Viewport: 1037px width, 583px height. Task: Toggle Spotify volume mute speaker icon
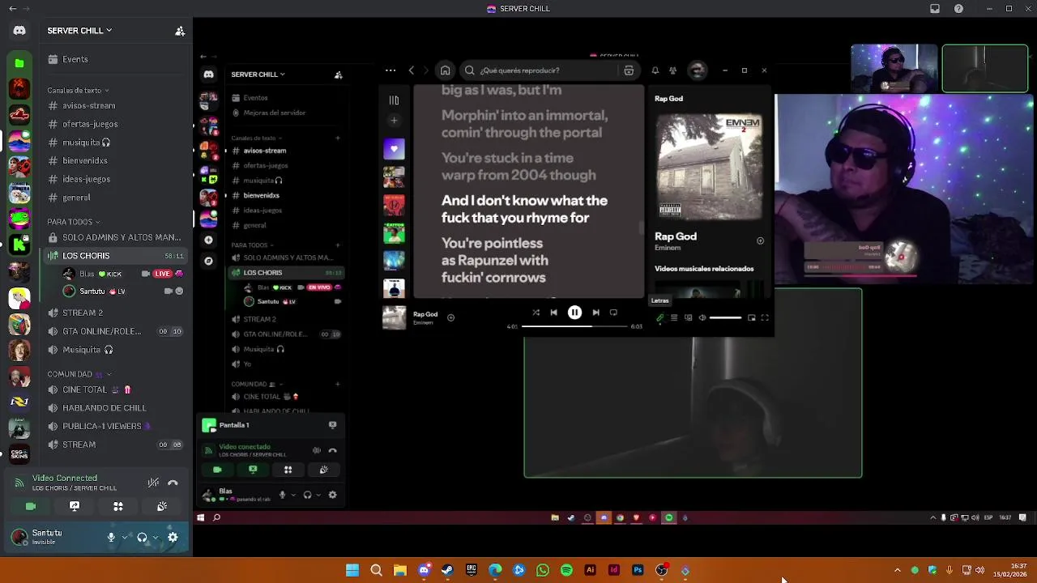pyautogui.click(x=702, y=317)
